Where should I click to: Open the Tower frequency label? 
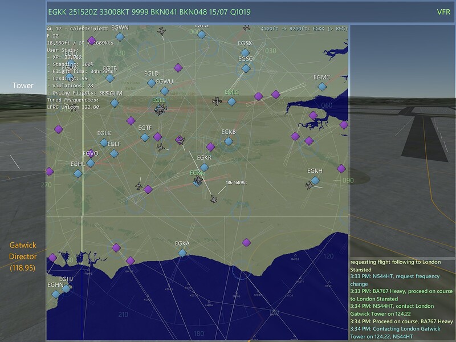(23, 85)
